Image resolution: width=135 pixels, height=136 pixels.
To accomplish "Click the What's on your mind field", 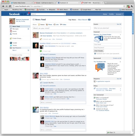I will pos(62,28).
